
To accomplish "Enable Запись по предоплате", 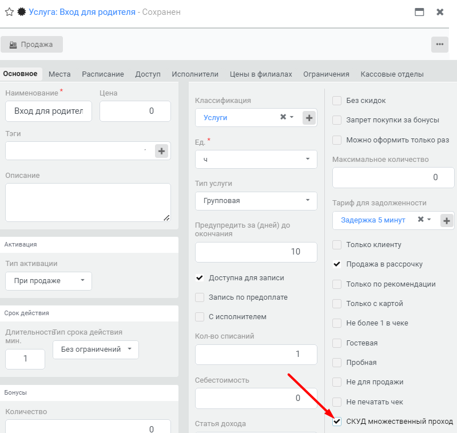I will pos(200,297).
